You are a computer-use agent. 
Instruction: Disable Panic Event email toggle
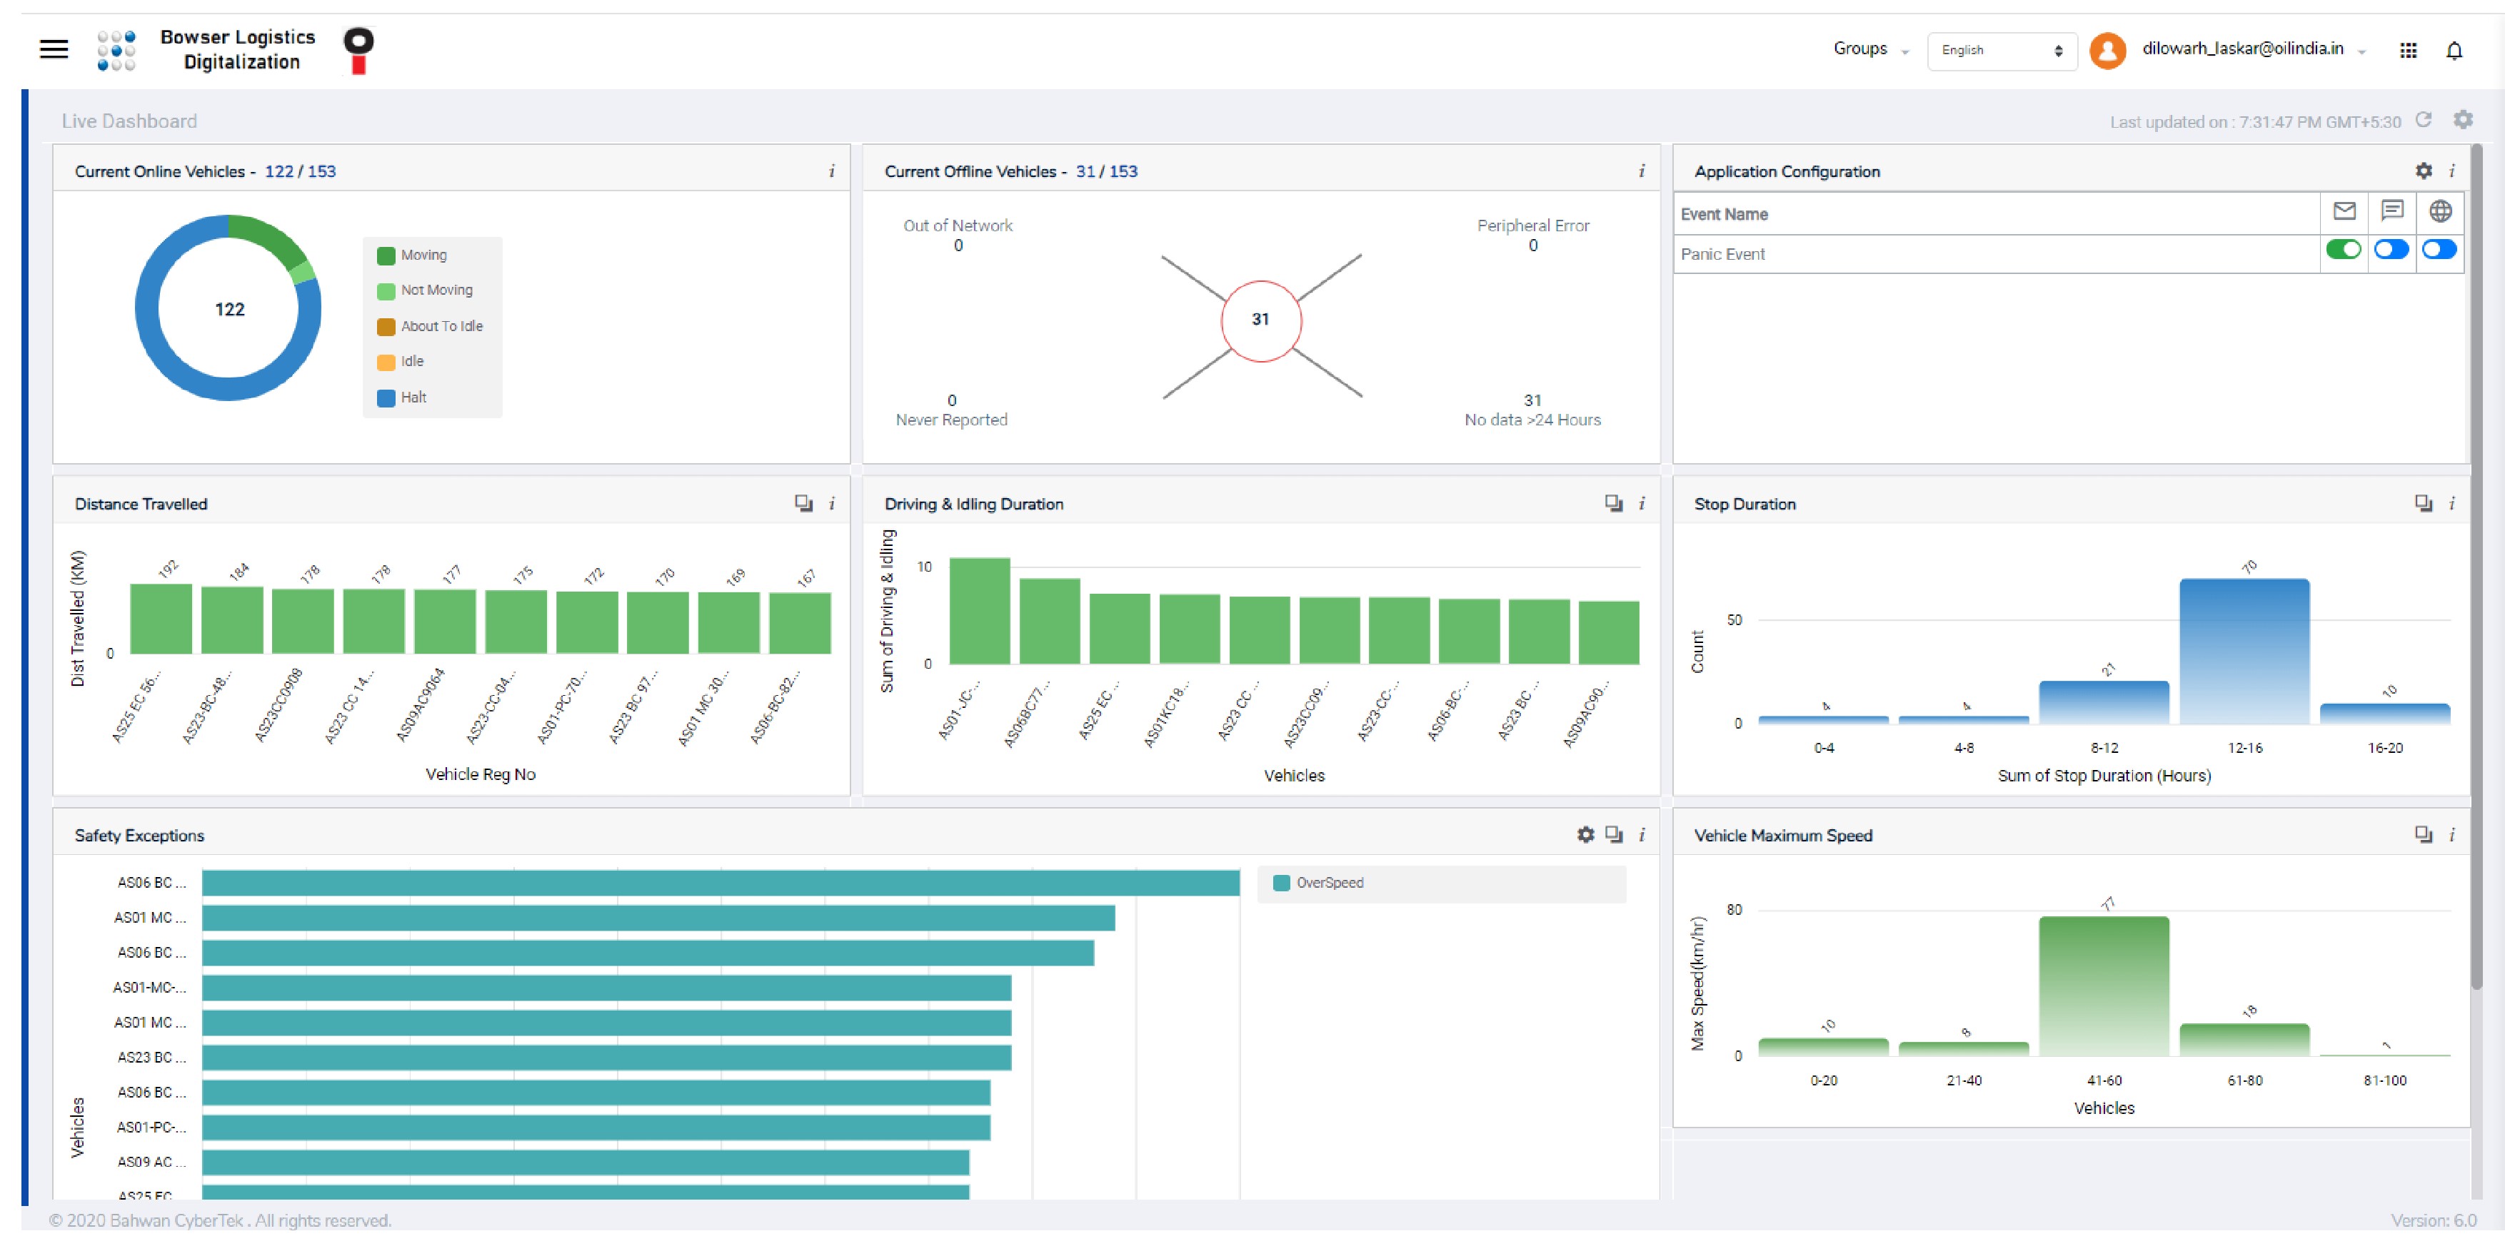click(x=2343, y=250)
